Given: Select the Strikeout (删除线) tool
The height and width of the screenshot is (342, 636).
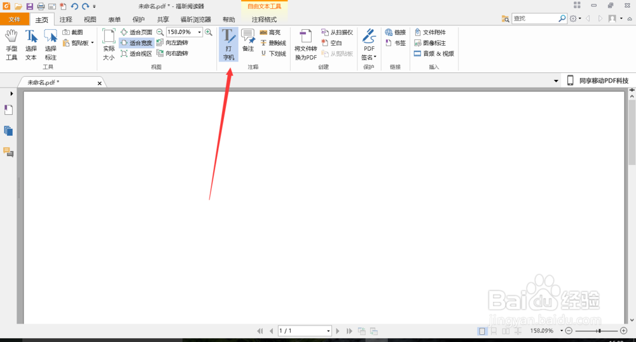Looking at the screenshot, I should tap(273, 43).
